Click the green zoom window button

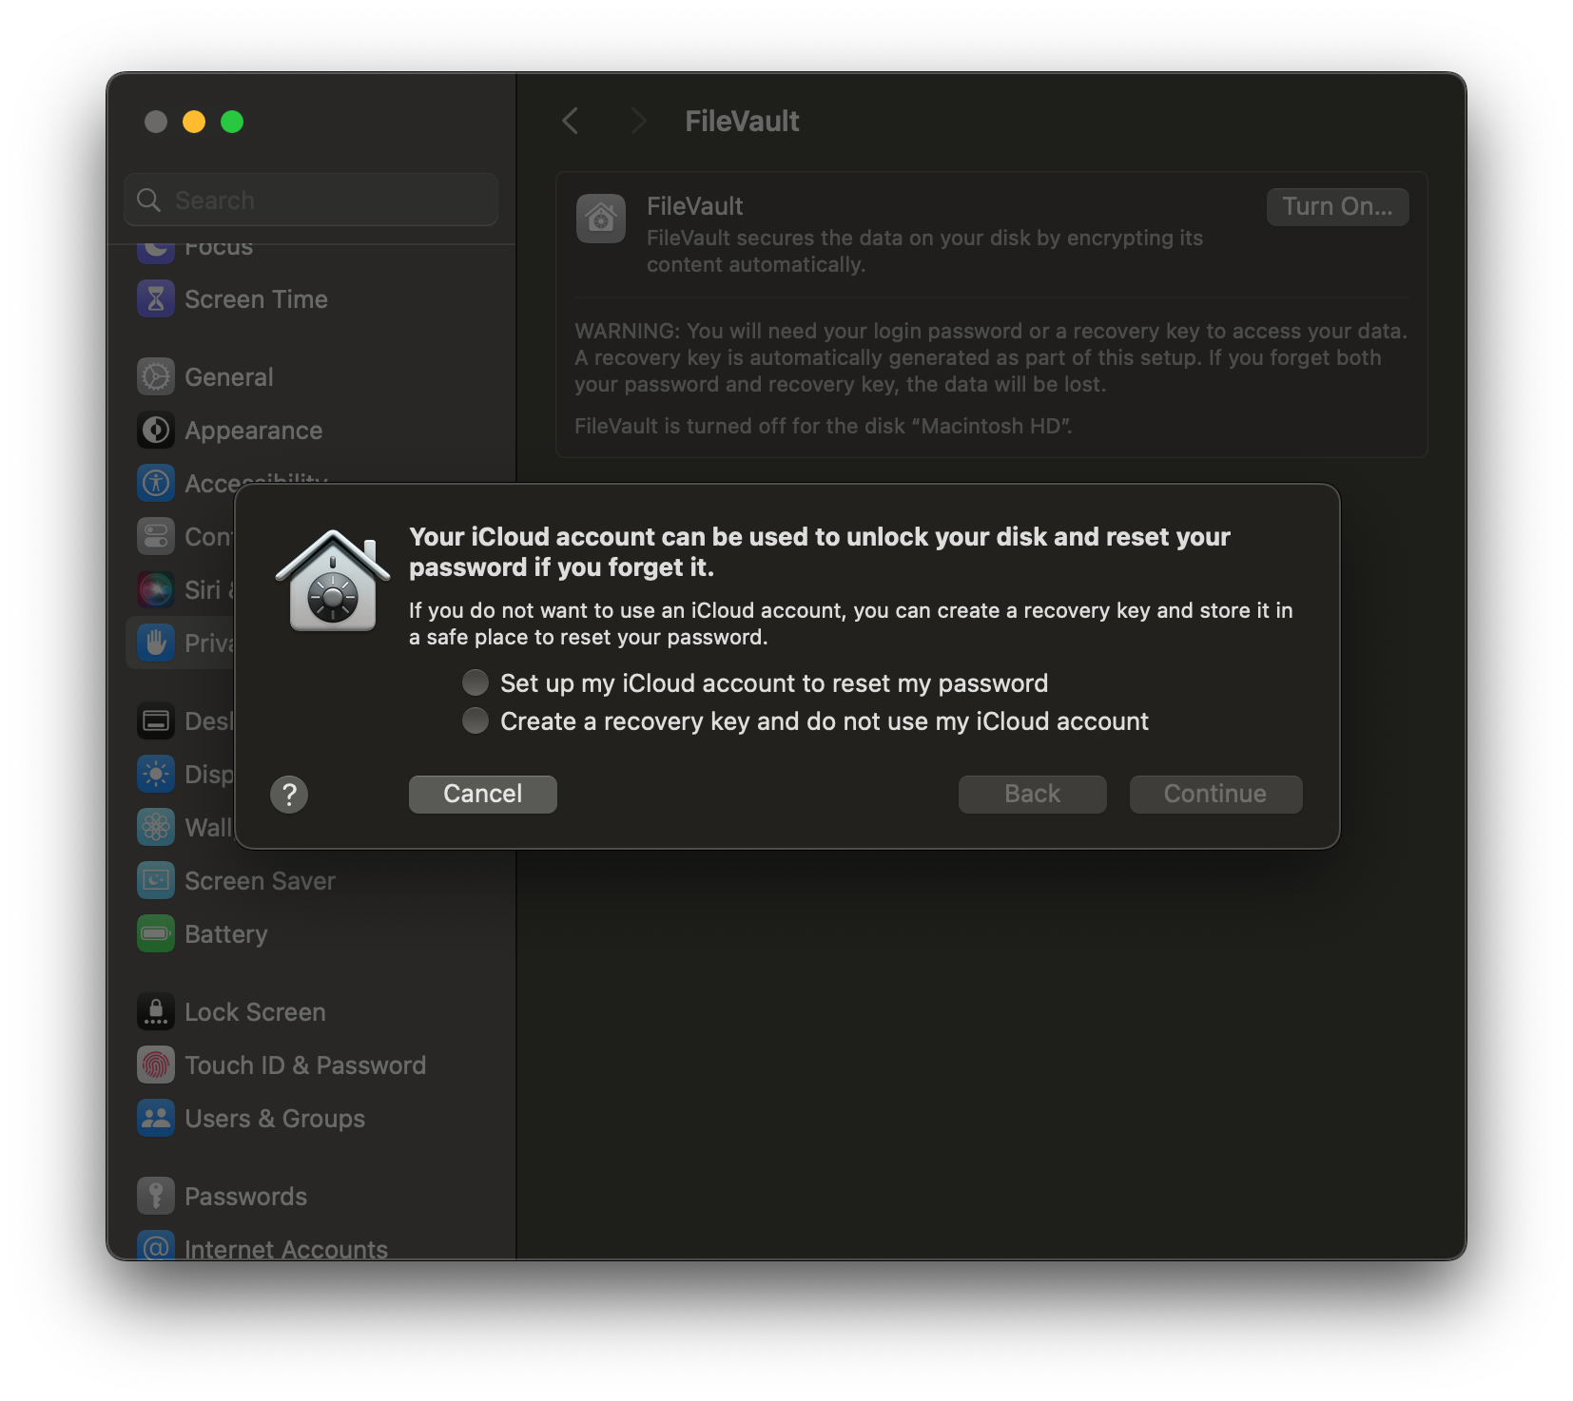tap(232, 122)
